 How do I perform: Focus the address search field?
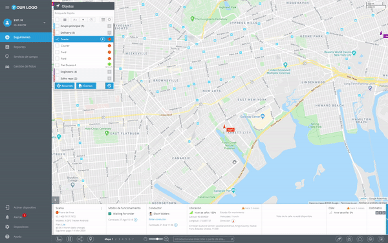(204, 239)
